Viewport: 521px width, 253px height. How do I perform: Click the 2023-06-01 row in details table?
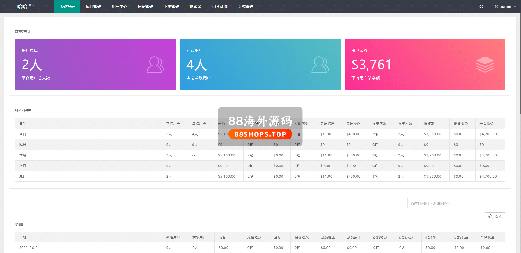pos(30,248)
